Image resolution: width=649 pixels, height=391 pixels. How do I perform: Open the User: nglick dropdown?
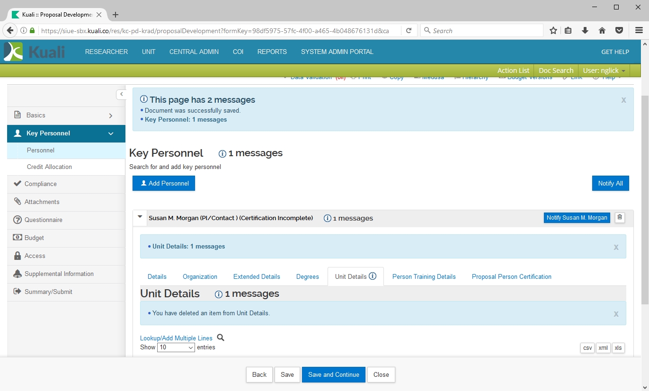[604, 71]
